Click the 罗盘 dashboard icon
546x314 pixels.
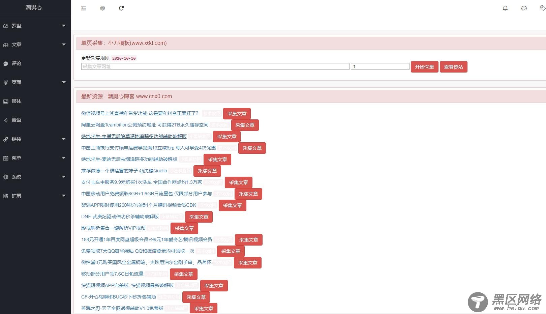(x=6, y=26)
